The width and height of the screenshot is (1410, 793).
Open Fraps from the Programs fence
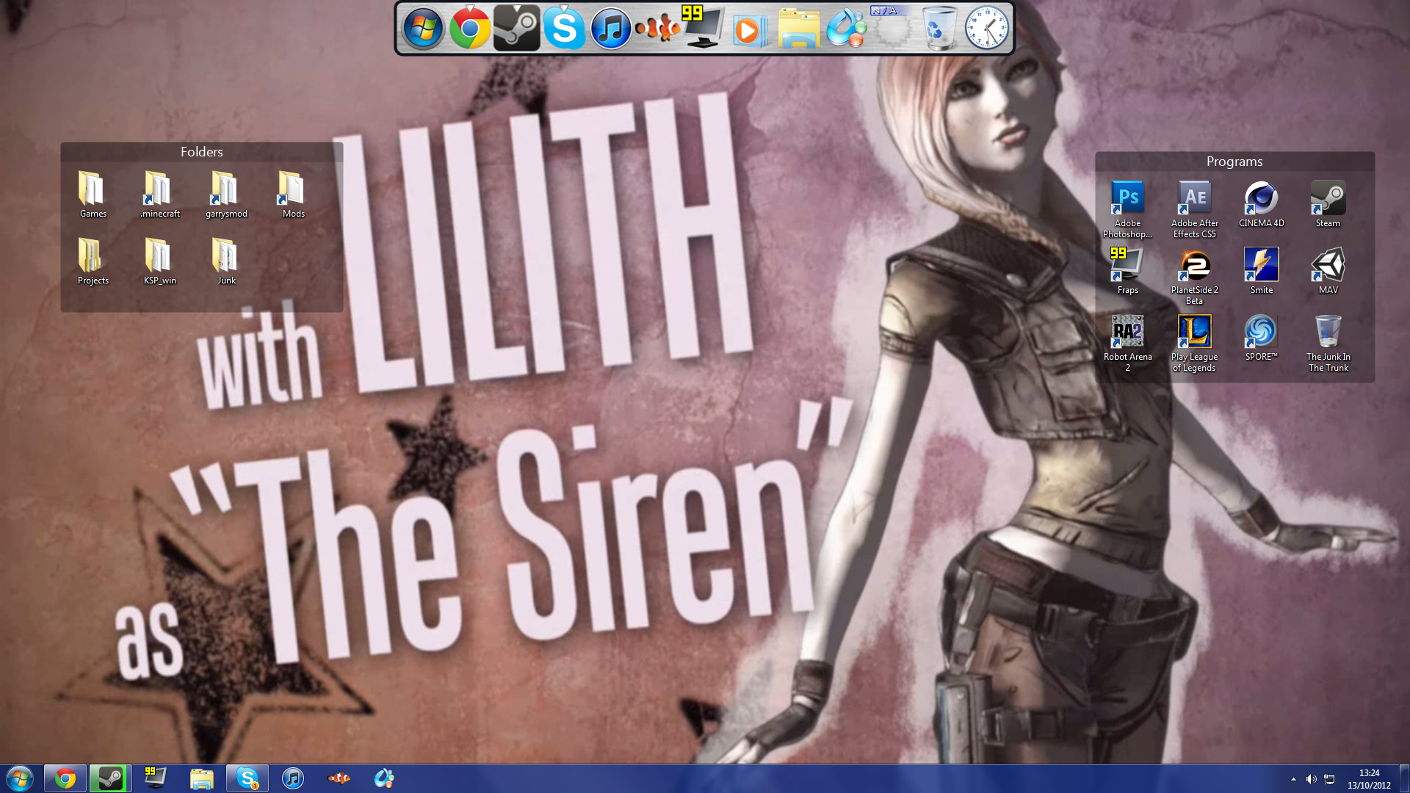[1128, 271]
